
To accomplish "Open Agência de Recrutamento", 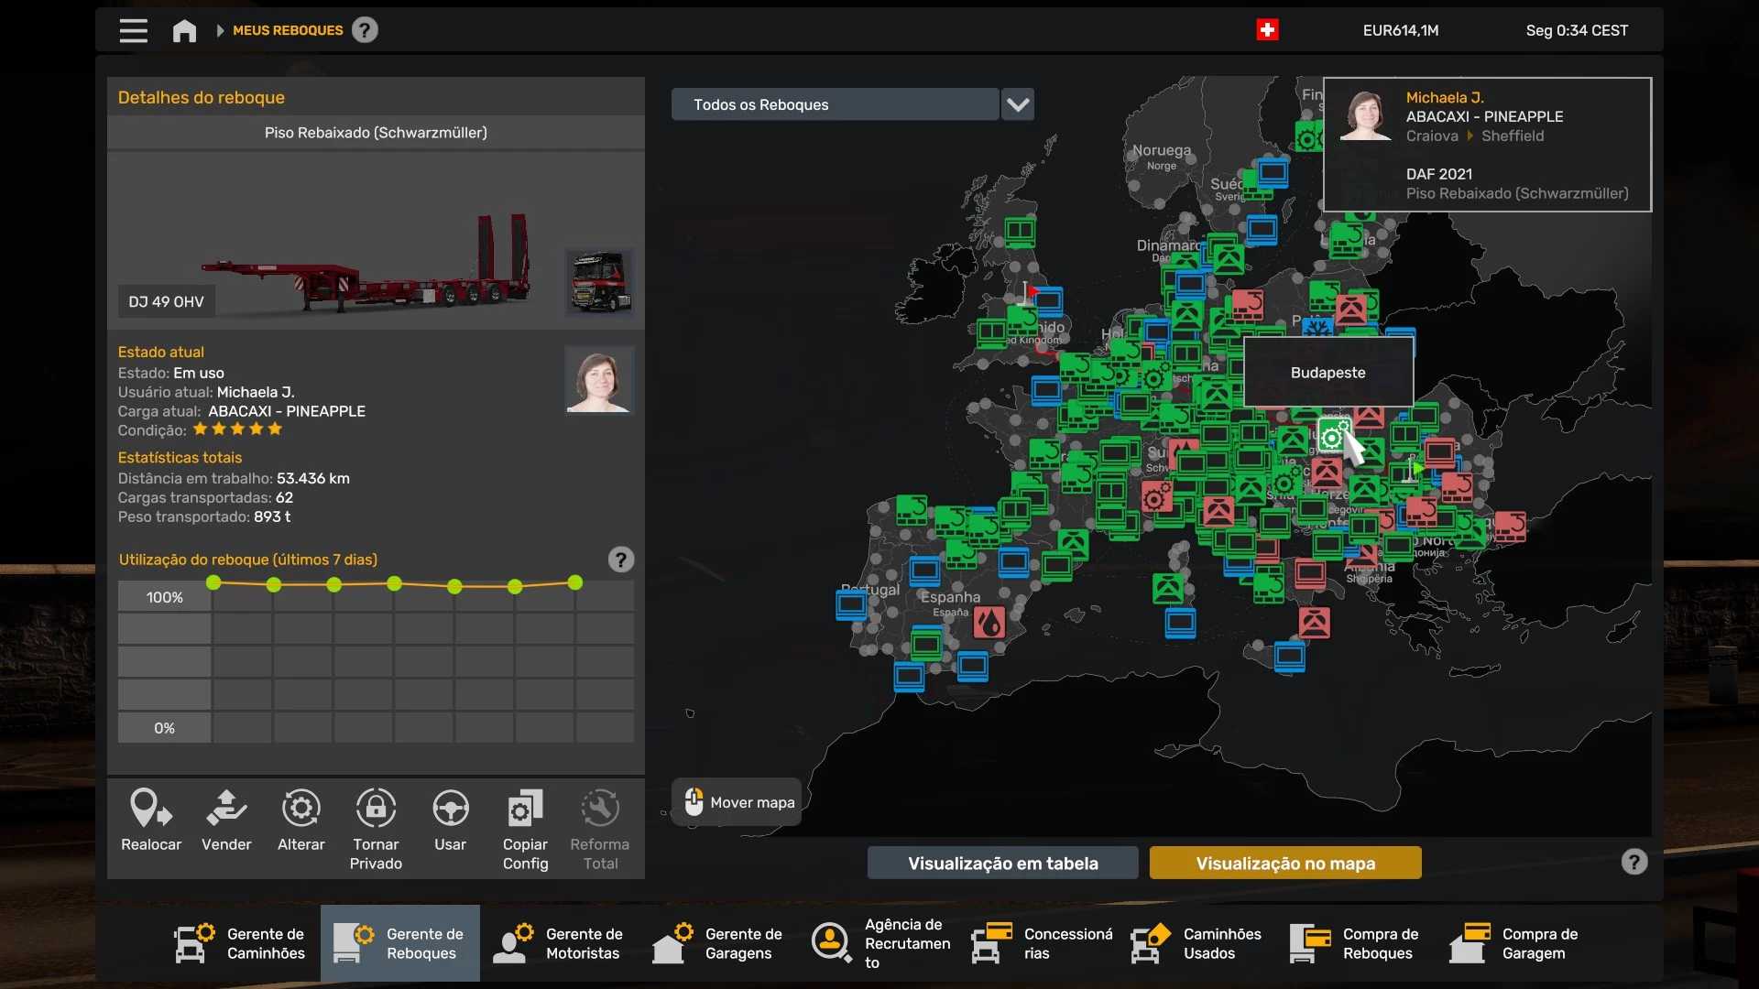I will [879, 943].
